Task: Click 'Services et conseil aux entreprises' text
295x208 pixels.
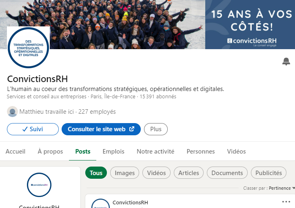Action: pos(47,97)
